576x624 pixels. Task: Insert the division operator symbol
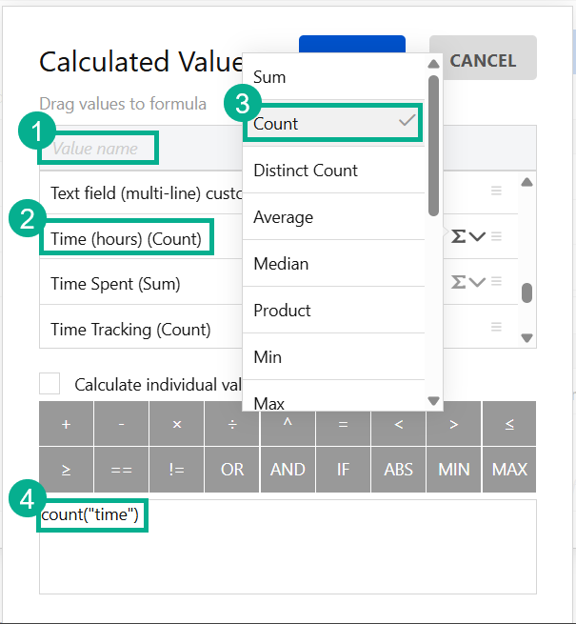pyautogui.click(x=232, y=424)
